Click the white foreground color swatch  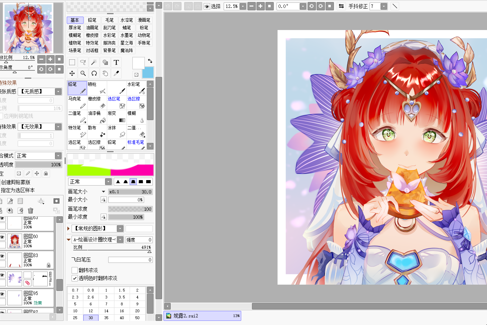coord(138,63)
